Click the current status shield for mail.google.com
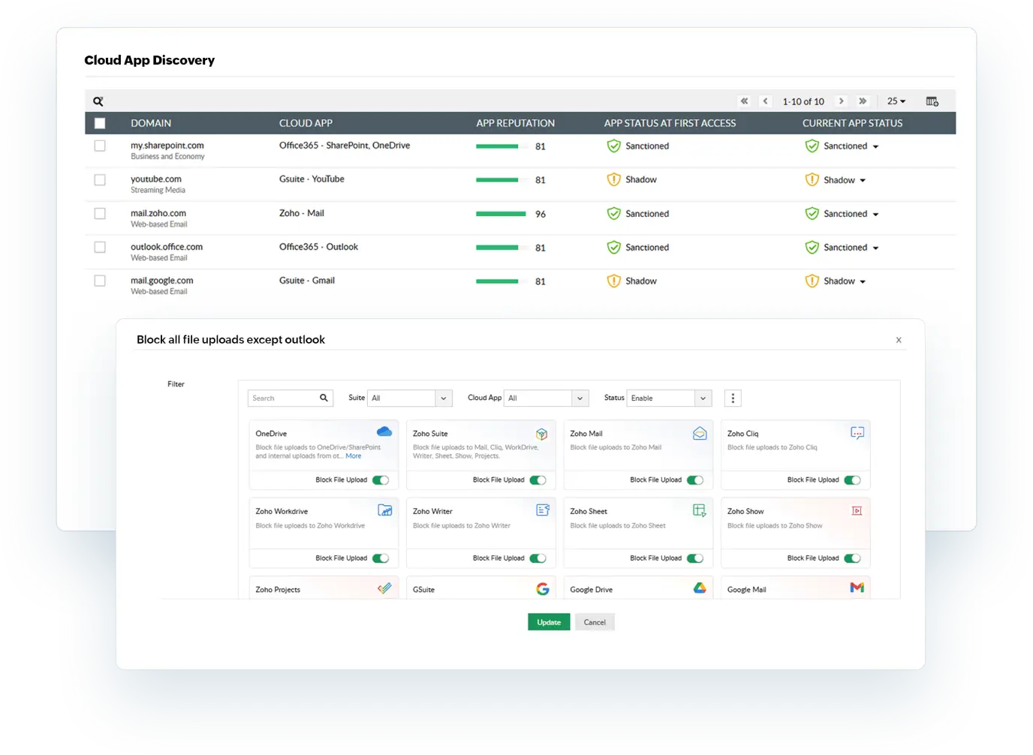 pyautogui.click(x=812, y=281)
